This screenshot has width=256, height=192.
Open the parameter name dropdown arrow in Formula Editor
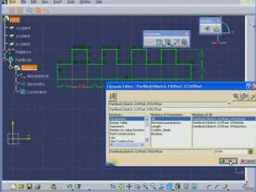(x=229, y=104)
